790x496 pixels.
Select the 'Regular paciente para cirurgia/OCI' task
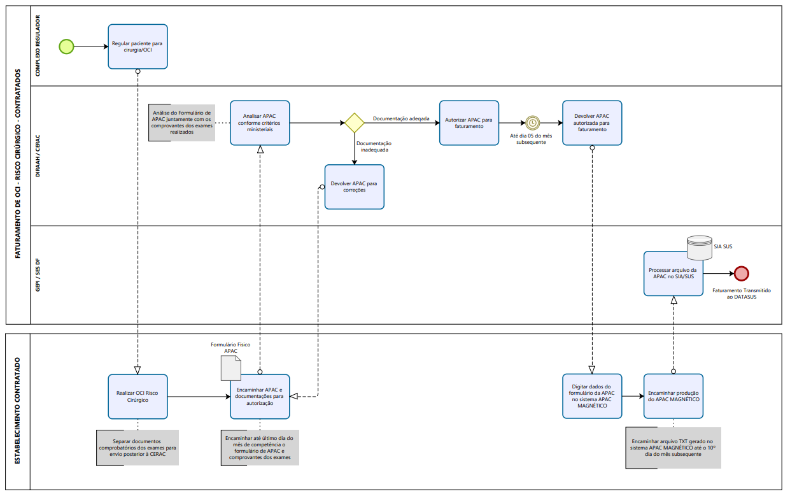pyautogui.click(x=138, y=46)
